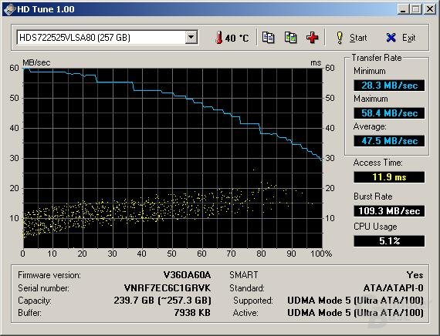440x336 pixels.
Task: Click the 40 °C temperature readout
Action: click(236, 38)
